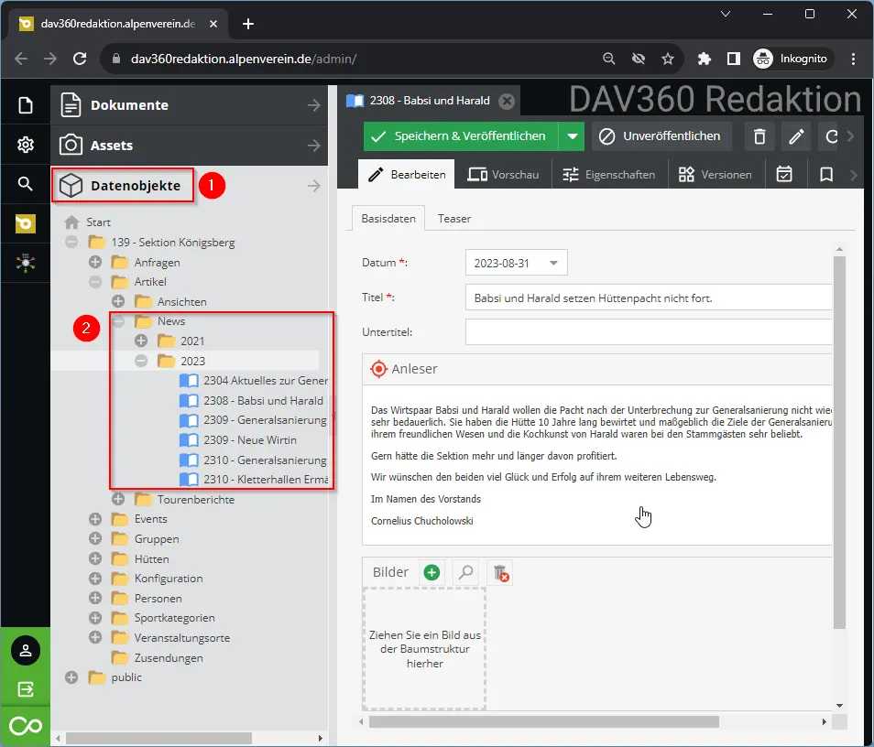Viewport: 874px width, 747px height.
Task: Collapse the News folder
Action: coord(118,321)
